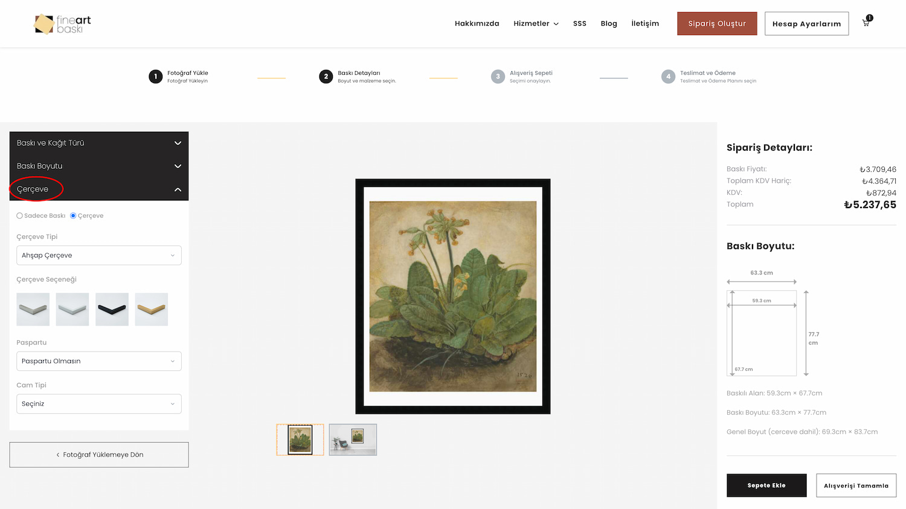Click the Sepete Ekle button
The width and height of the screenshot is (906, 509).
[766, 485]
